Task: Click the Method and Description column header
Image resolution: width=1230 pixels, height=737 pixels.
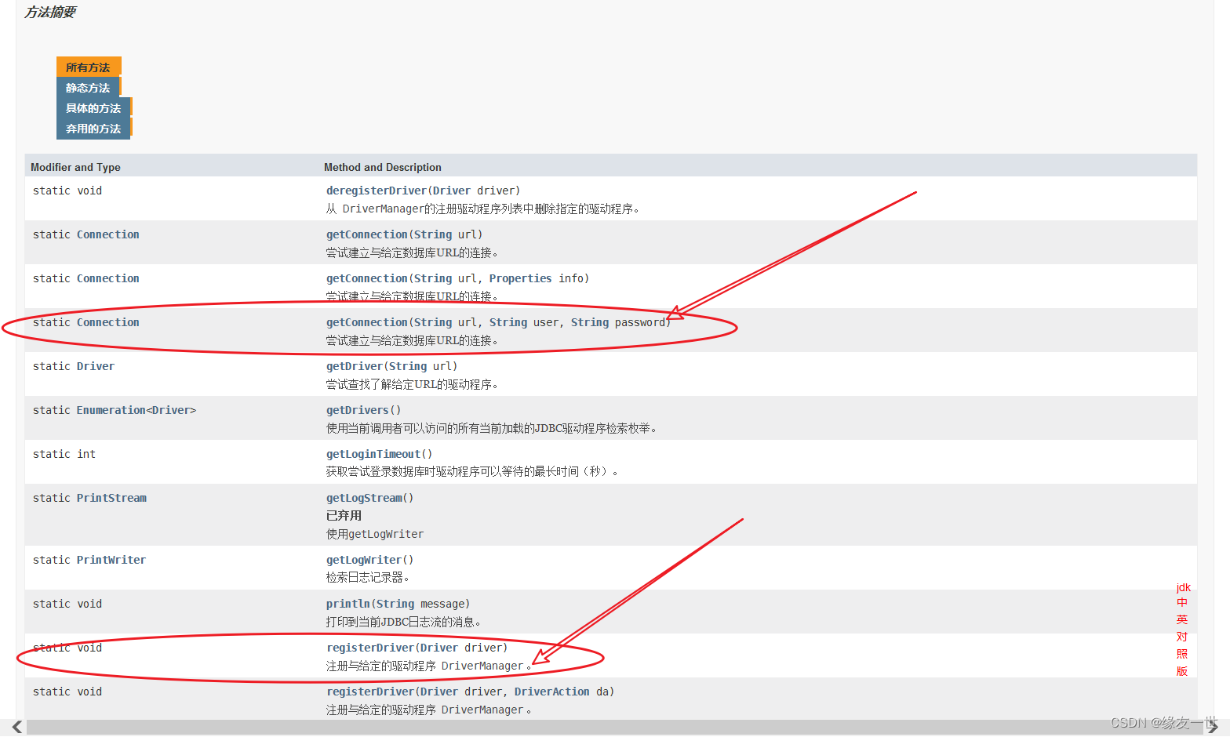Action: [x=383, y=167]
